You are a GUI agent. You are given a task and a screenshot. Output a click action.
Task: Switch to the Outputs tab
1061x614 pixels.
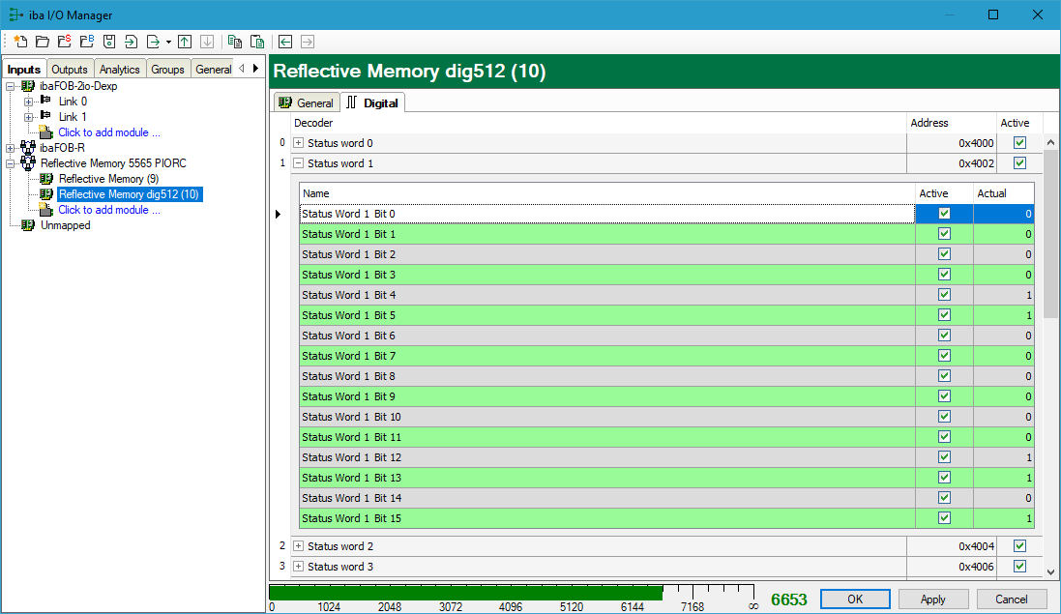pyautogui.click(x=70, y=70)
